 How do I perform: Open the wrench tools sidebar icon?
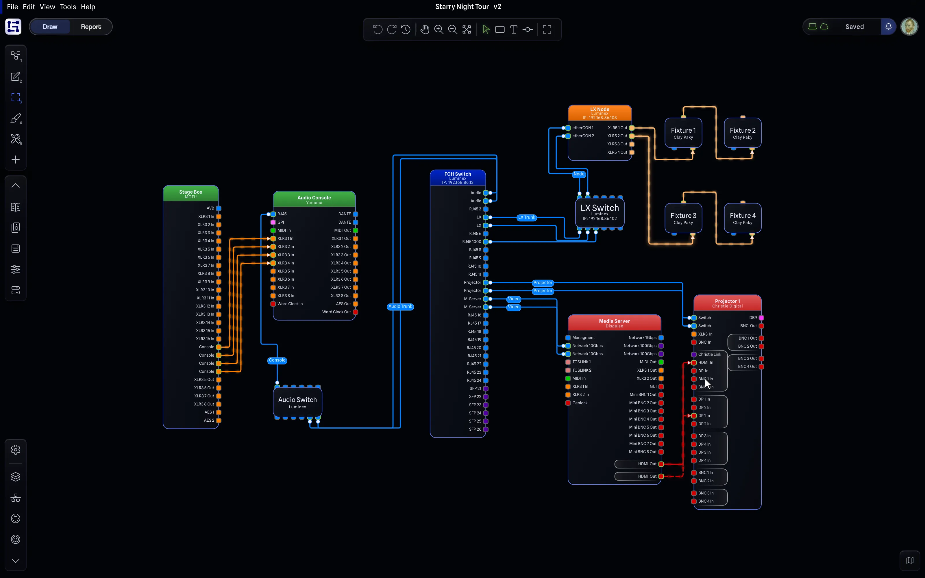pyautogui.click(x=16, y=139)
